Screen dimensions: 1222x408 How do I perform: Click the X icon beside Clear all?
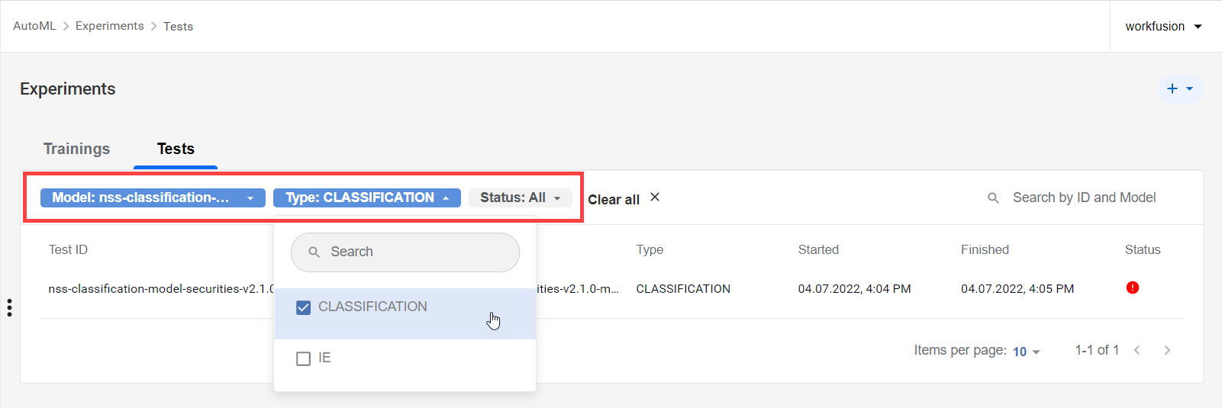(x=655, y=197)
